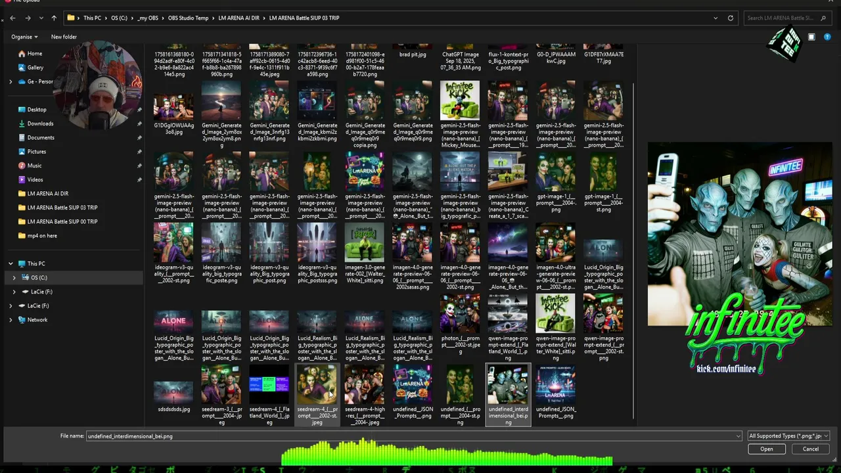This screenshot has height=473, width=841.
Task: Click the pin icon beside Music
Action: click(x=139, y=166)
